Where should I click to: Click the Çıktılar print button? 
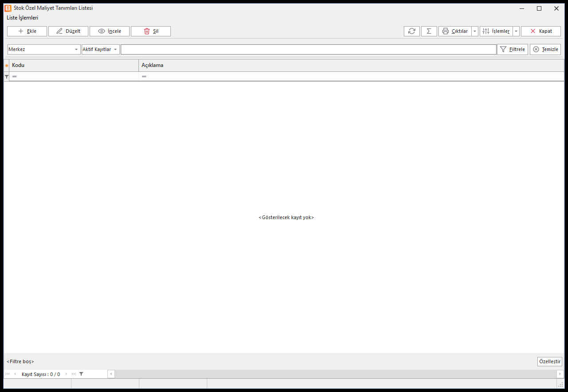coord(455,31)
